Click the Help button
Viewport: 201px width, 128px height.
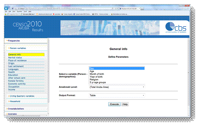(125, 104)
